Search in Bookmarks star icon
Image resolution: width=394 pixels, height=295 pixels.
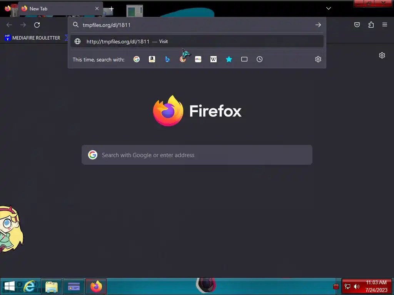tap(229, 59)
